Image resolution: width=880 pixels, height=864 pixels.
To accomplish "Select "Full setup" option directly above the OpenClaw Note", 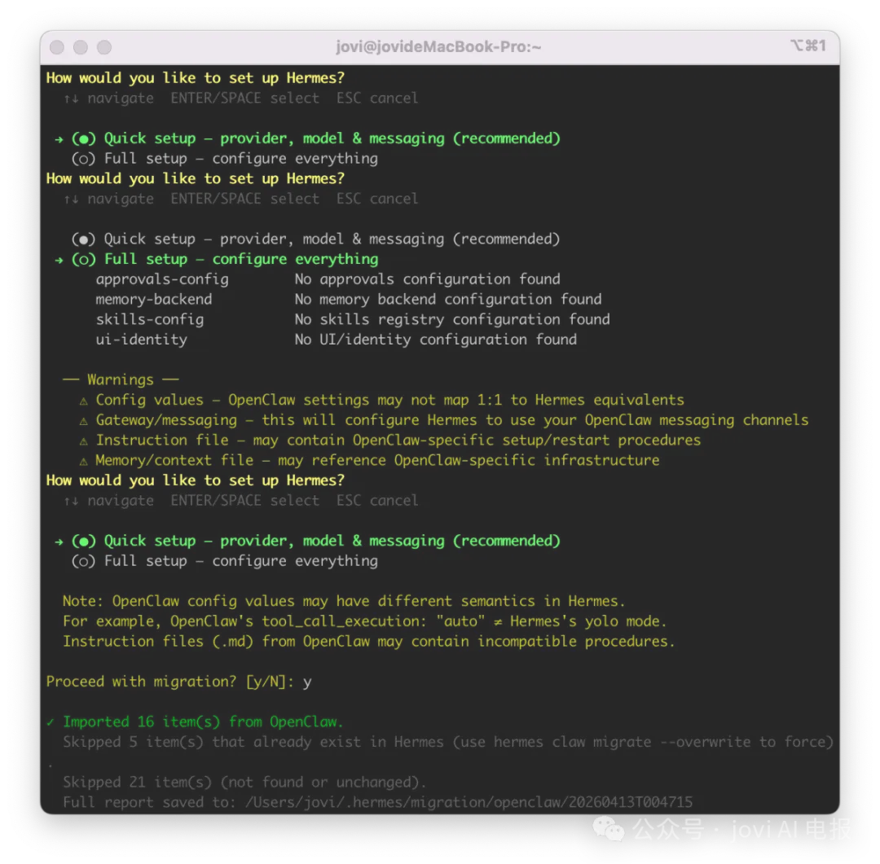I will (x=225, y=562).
